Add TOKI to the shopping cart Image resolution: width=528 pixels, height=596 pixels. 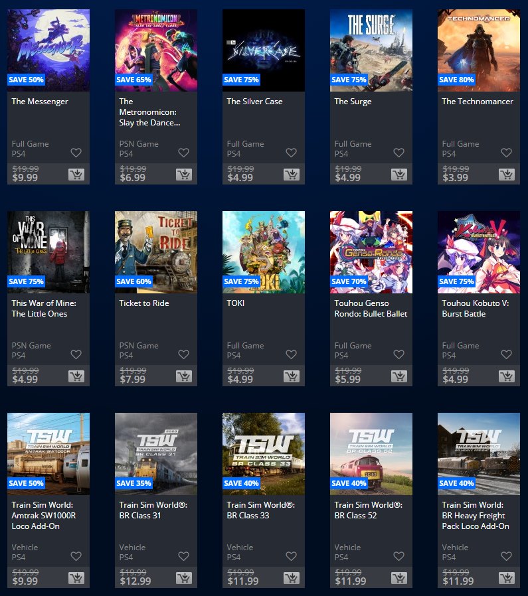click(x=292, y=376)
